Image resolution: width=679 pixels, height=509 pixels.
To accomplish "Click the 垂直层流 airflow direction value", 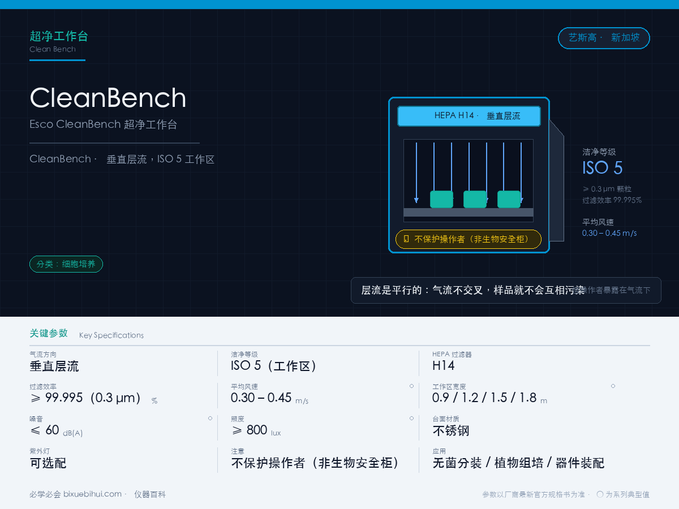I will click(x=54, y=366).
